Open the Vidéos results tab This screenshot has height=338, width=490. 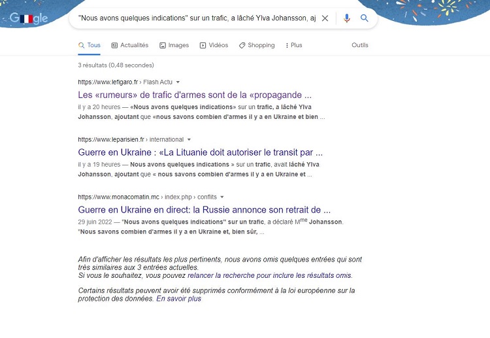tap(214, 45)
